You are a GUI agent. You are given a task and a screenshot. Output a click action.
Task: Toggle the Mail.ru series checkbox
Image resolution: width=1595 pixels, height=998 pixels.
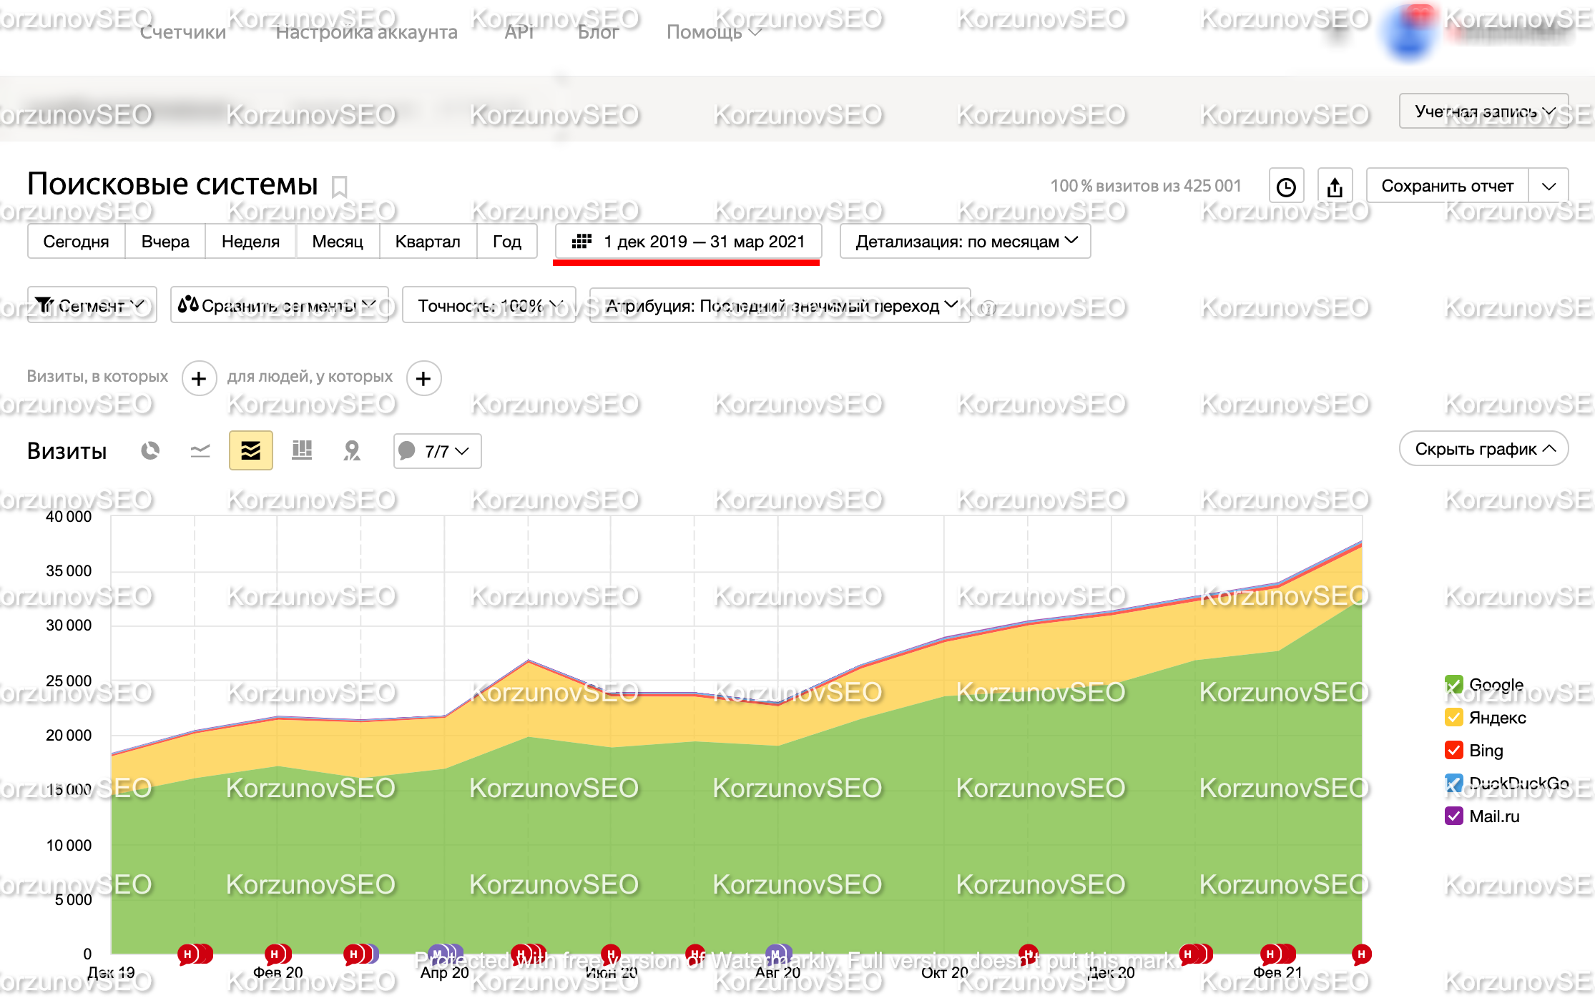[x=1453, y=816]
